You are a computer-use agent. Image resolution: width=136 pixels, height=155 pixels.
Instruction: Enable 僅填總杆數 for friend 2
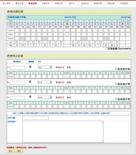[116, 84]
